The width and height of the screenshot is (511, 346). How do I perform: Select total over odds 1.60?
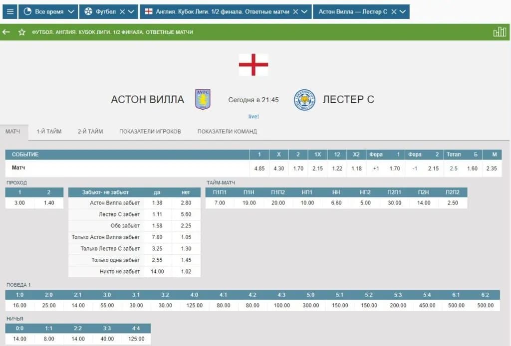tap(472, 169)
